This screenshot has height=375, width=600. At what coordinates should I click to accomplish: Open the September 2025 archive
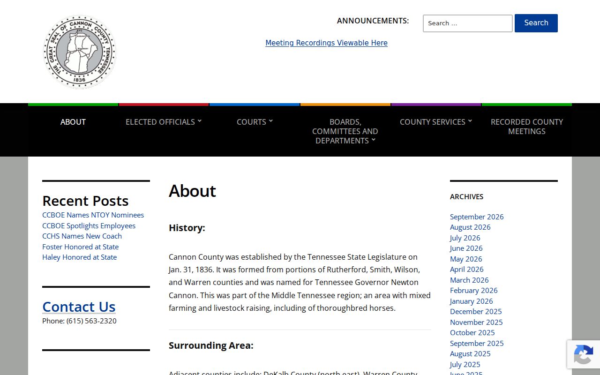tap(477, 343)
